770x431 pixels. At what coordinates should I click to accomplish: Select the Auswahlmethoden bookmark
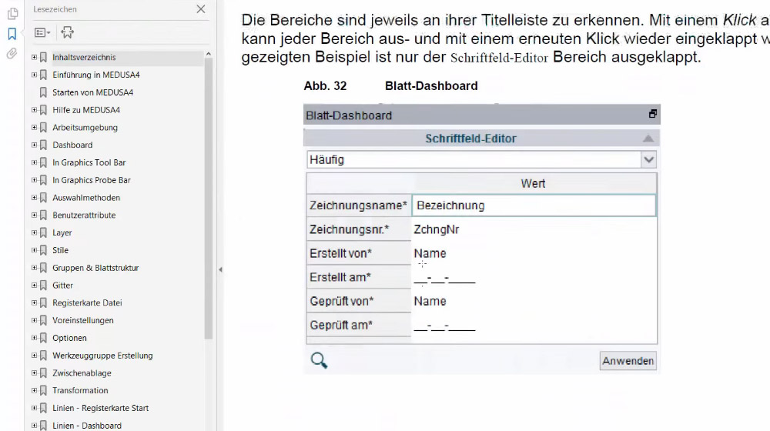click(86, 198)
